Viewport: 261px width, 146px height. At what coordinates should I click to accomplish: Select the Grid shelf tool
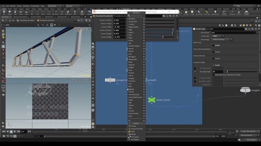pos(26,13)
